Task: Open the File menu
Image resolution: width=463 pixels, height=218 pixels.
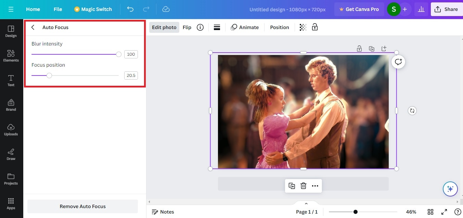Action: [57, 9]
